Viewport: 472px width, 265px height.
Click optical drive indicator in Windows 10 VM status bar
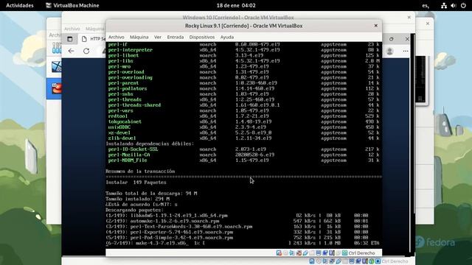[x=319, y=261]
